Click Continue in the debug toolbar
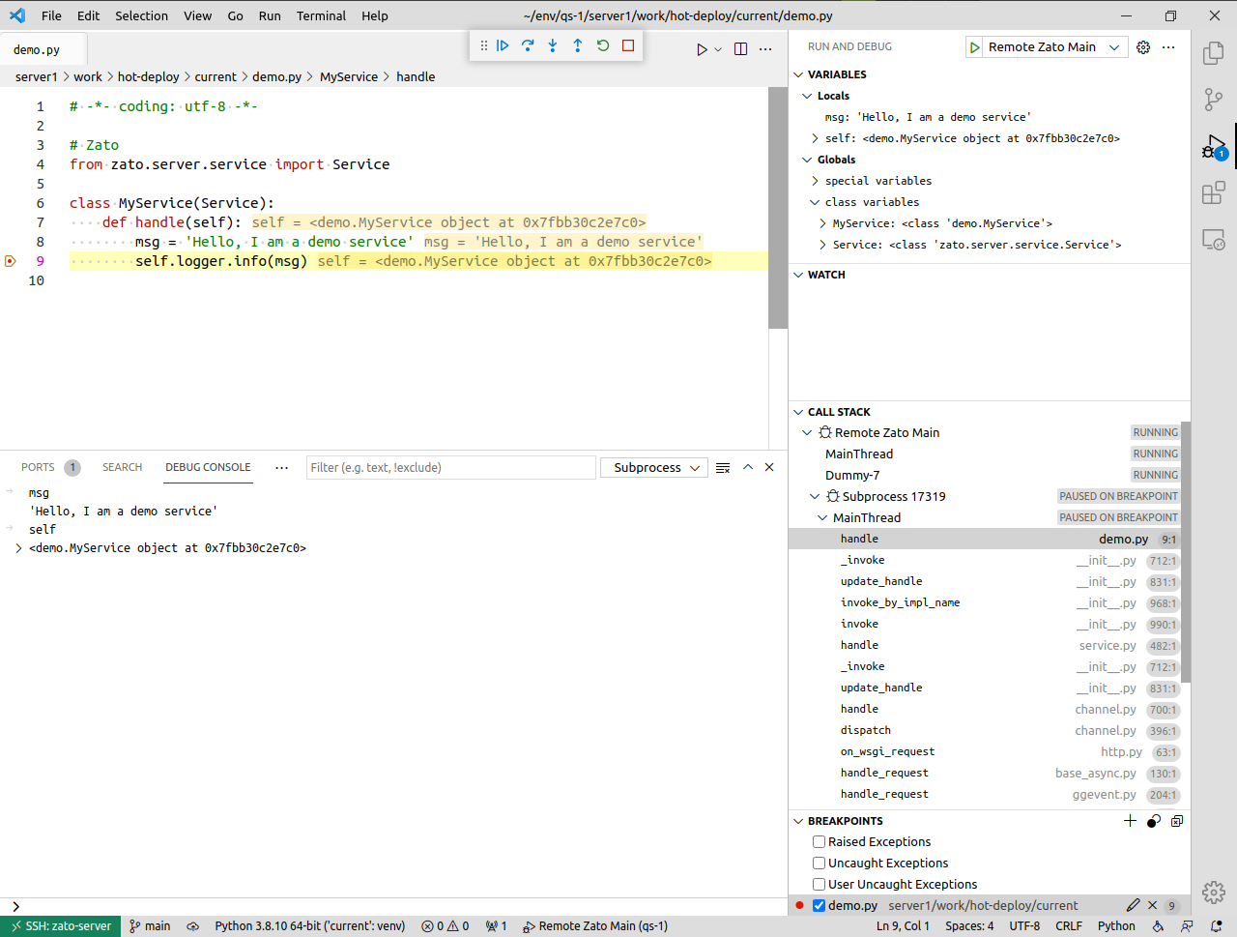 503,45
